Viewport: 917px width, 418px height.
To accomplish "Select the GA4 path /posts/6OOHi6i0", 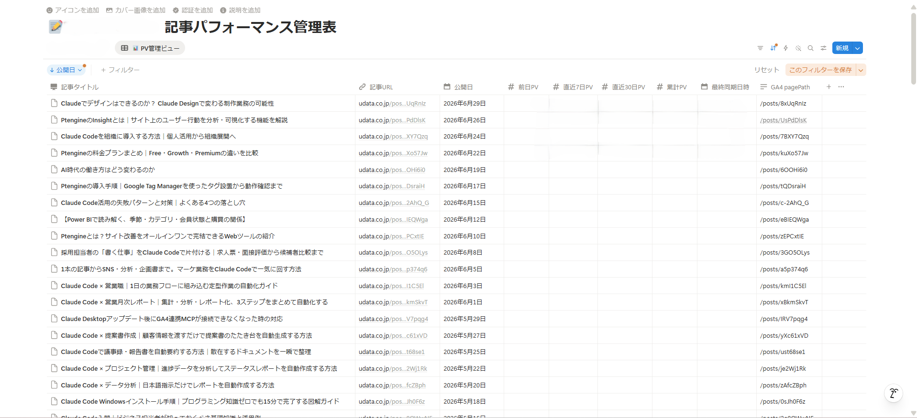I will (784, 170).
